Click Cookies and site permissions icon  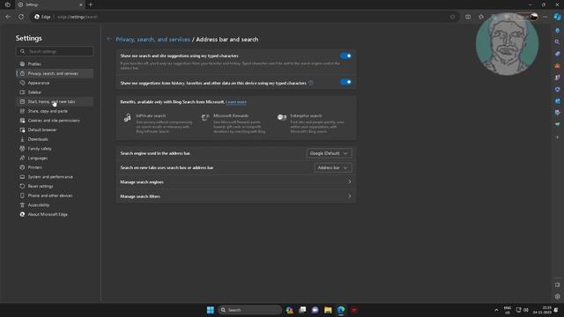22,121
